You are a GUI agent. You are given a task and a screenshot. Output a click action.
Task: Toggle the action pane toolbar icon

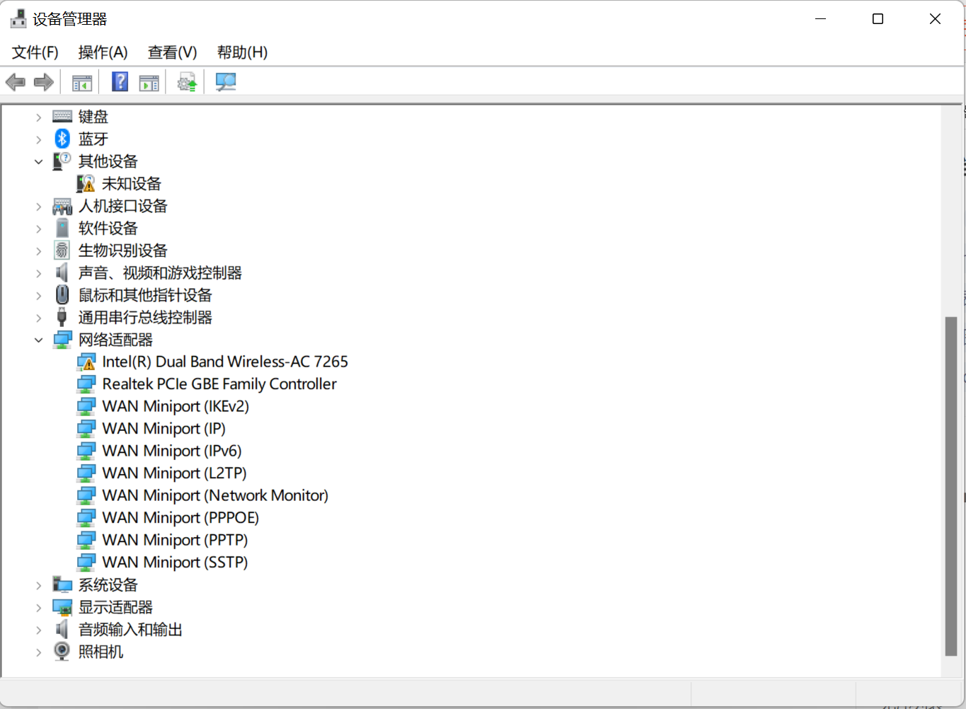(149, 83)
